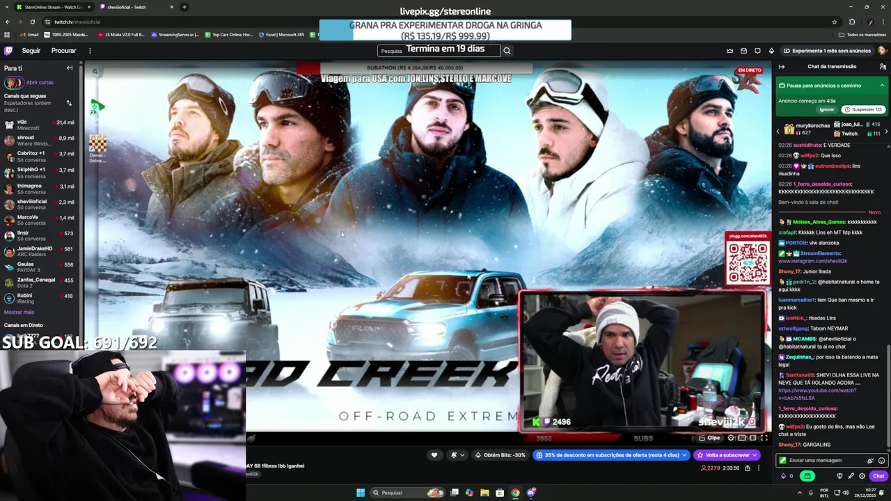Open File Explorer in the taskbar

[484, 493]
